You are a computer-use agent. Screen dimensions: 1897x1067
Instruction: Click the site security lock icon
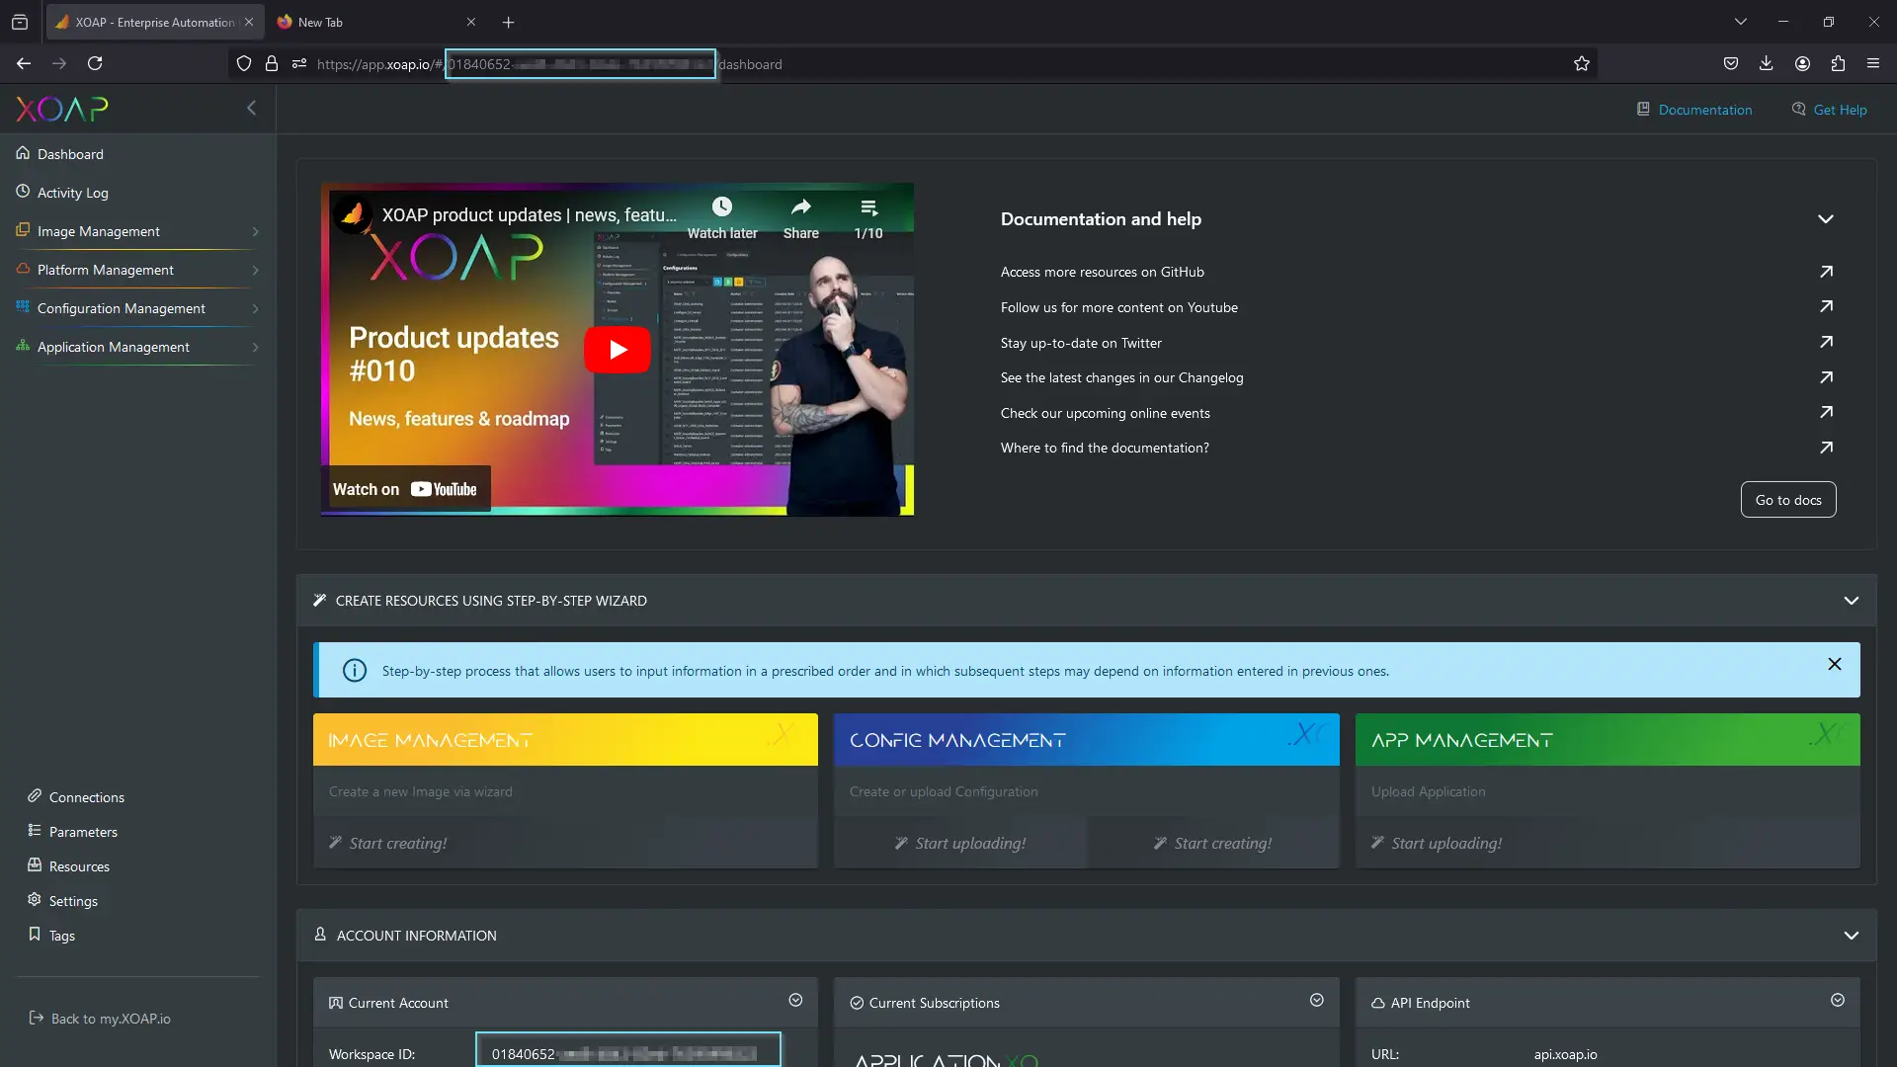tap(272, 64)
